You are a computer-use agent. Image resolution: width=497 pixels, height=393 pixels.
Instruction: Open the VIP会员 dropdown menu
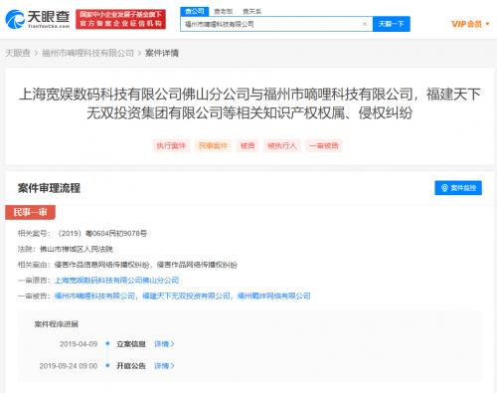click(x=470, y=24)
